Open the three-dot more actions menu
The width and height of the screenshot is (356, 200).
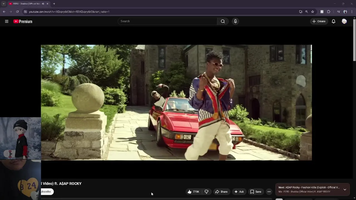pos(269,192)
